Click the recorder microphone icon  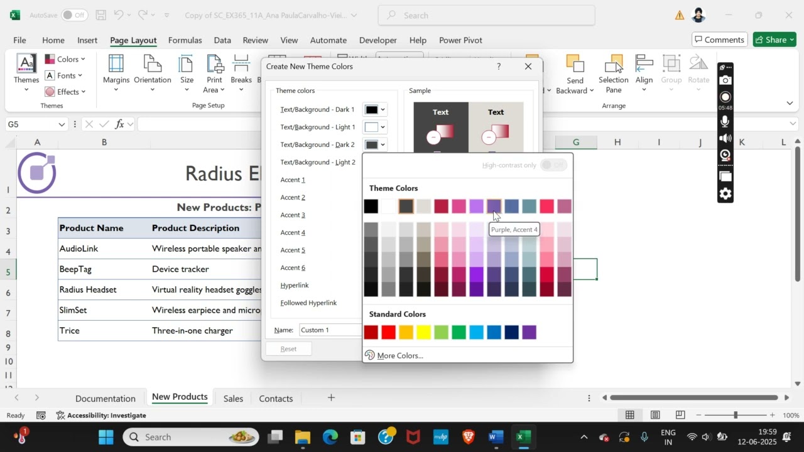725,121
